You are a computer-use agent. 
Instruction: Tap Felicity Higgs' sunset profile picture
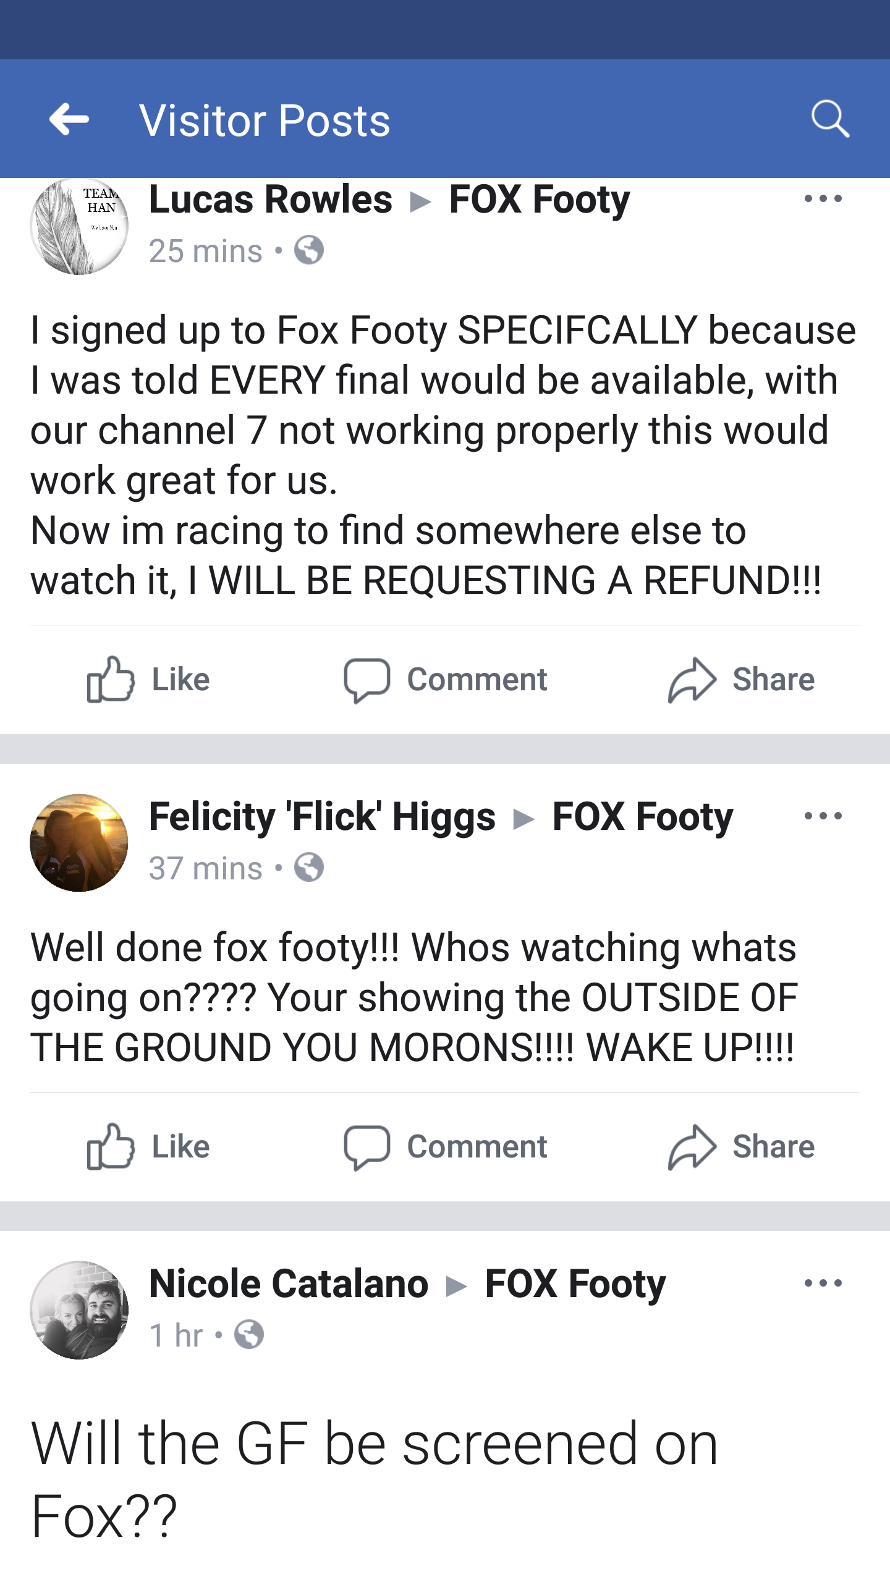click(79, 843)
